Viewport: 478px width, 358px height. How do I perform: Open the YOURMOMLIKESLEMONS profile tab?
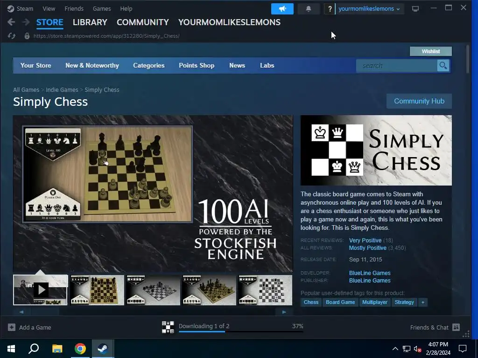tap(229, 22)
